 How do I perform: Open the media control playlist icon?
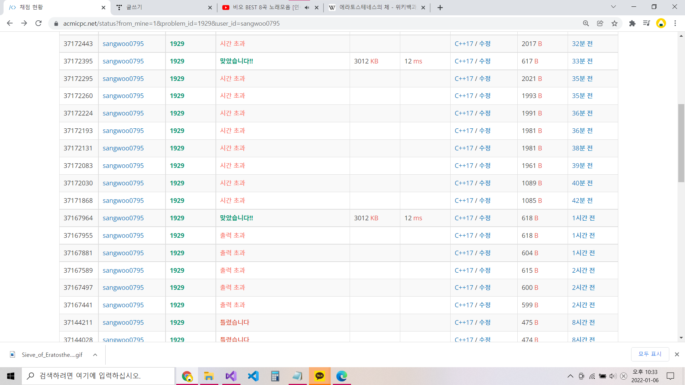[x=646, y=24]
